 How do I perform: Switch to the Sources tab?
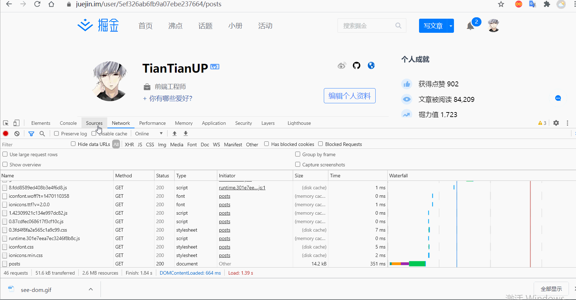94,123
